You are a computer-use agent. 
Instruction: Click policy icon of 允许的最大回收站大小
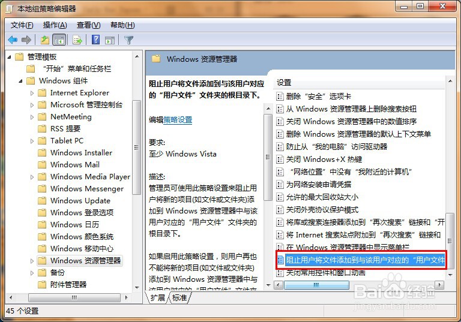280,197
